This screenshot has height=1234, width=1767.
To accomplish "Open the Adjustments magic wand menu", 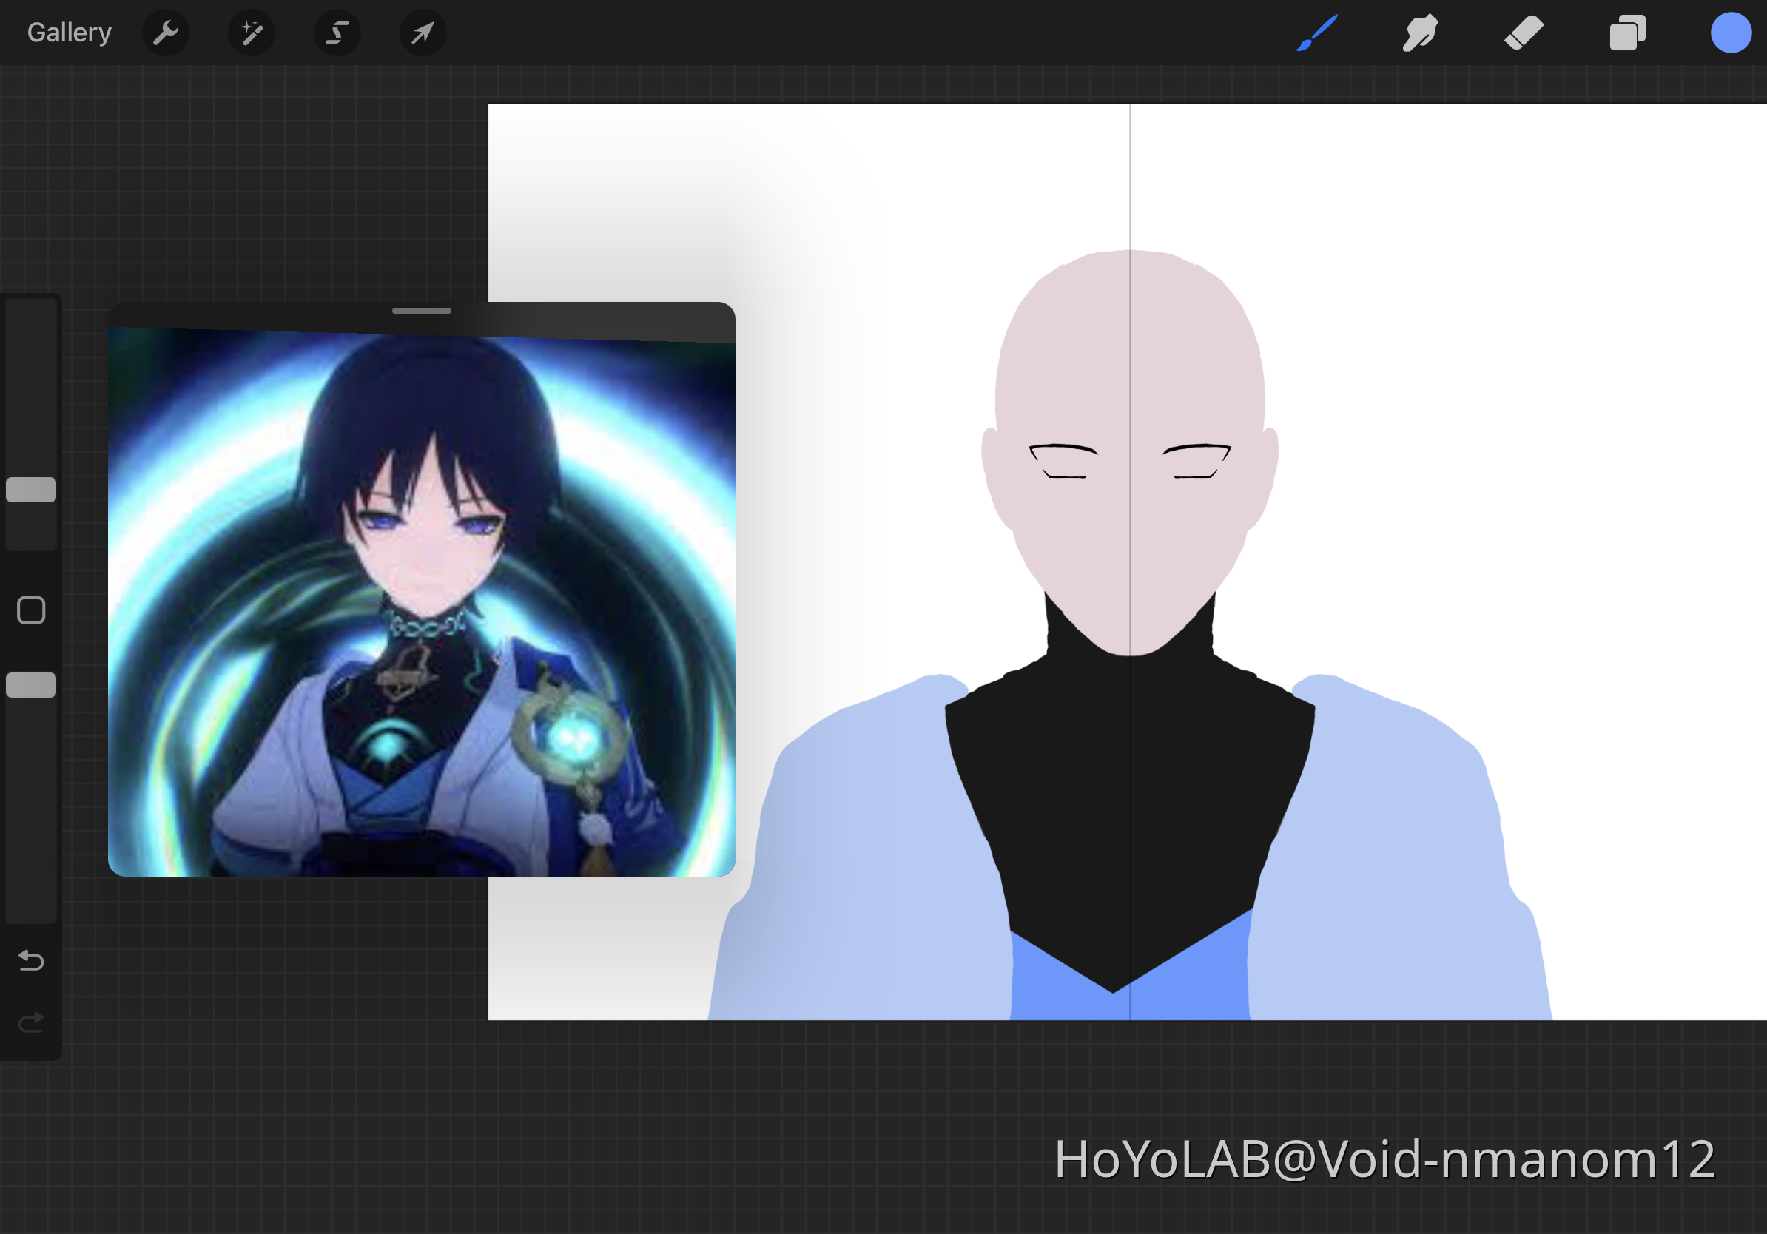I will [x=252, y=33].
